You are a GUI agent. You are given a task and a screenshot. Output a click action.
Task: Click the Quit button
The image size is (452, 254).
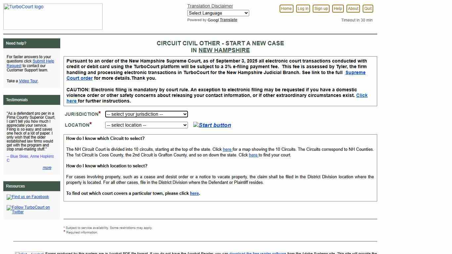[368, 9]
